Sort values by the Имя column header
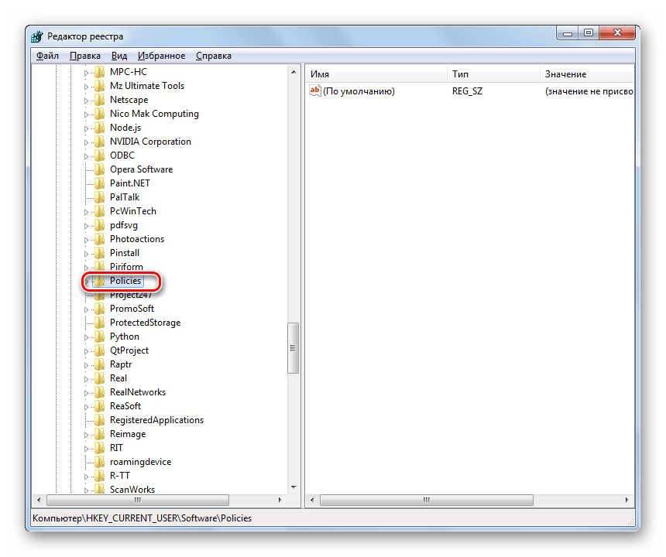666x557 pixels. [376, 74]
